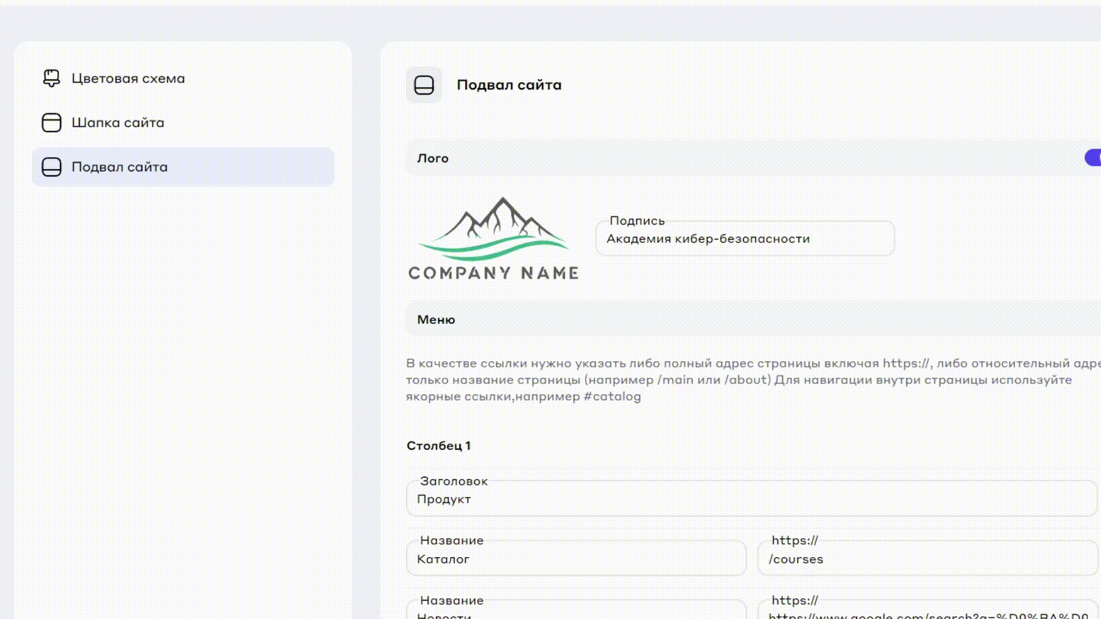Click the Заголовок field containing Продукт
This screenshot has height=619, width=1101.
point(751,499)
